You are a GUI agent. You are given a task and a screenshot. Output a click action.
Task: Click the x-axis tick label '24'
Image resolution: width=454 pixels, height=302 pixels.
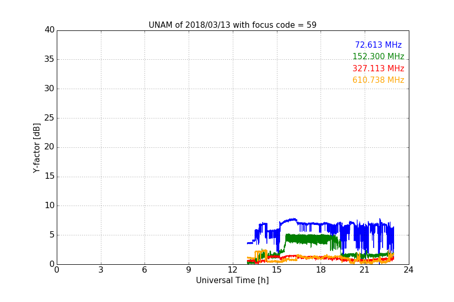(x=408, y=270)
